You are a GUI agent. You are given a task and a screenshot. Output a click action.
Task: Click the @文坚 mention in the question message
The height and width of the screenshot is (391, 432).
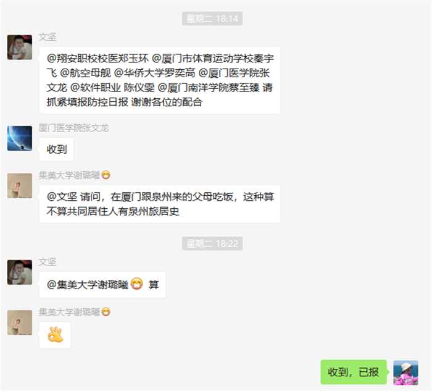pos(62,197)
